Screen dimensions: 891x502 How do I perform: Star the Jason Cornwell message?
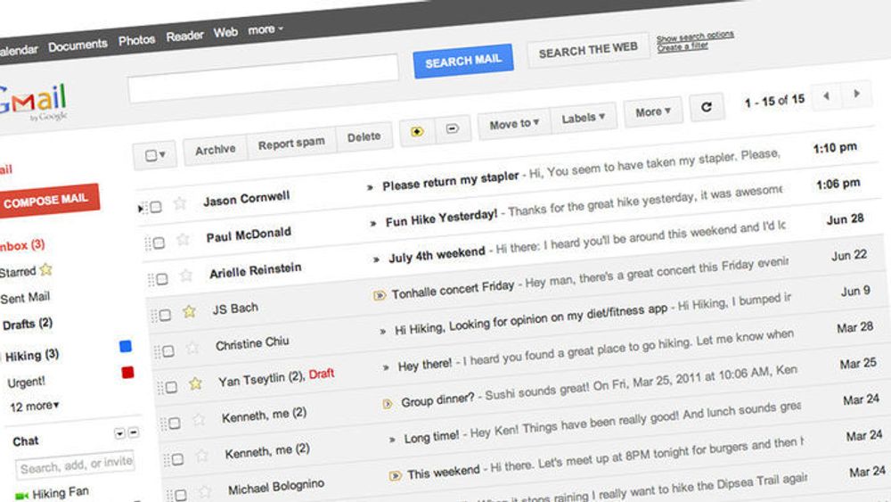tap(180, 203)
